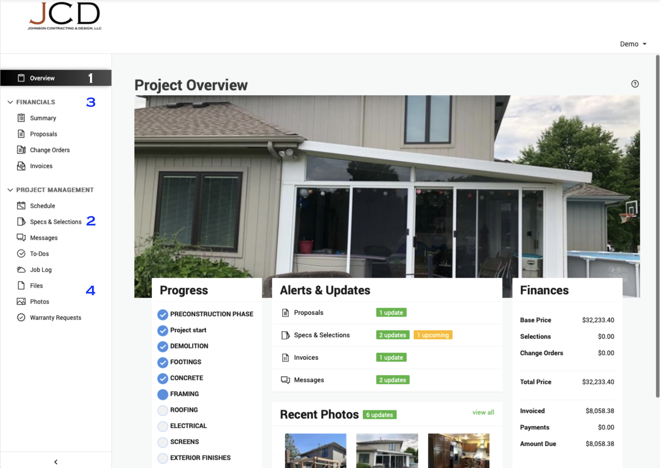Viewport: 660px width, 468px height.
Task: Click the Messages chat bubble icon in sidebar
Action: (21, 237)
